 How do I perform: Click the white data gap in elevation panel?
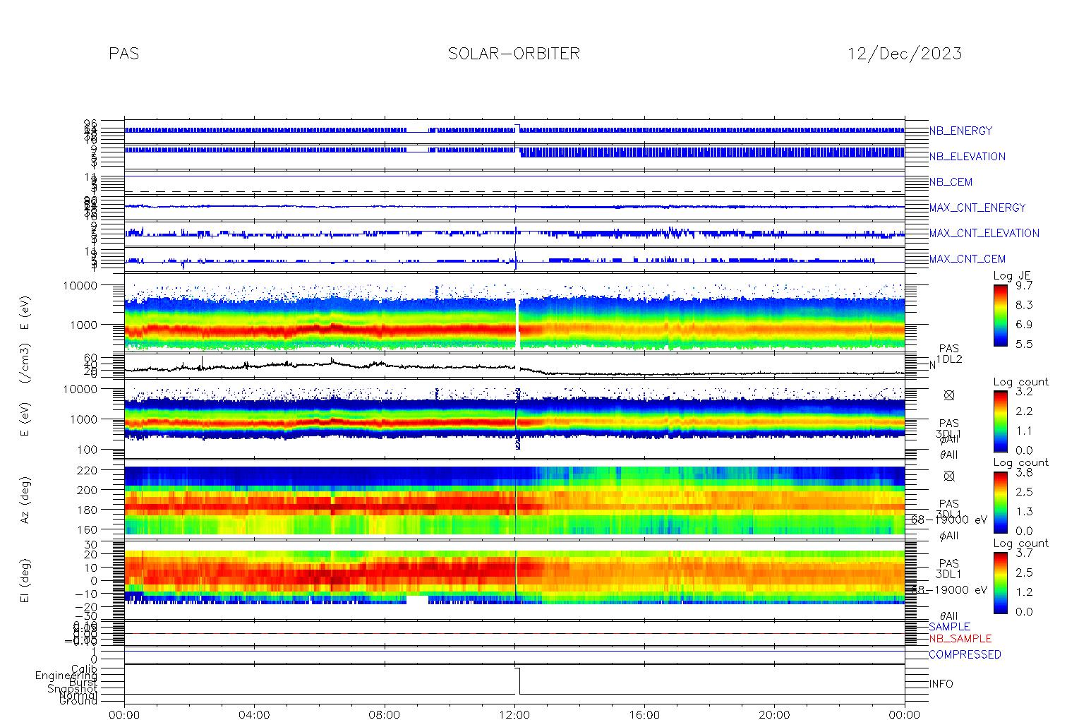pos(418,600)
